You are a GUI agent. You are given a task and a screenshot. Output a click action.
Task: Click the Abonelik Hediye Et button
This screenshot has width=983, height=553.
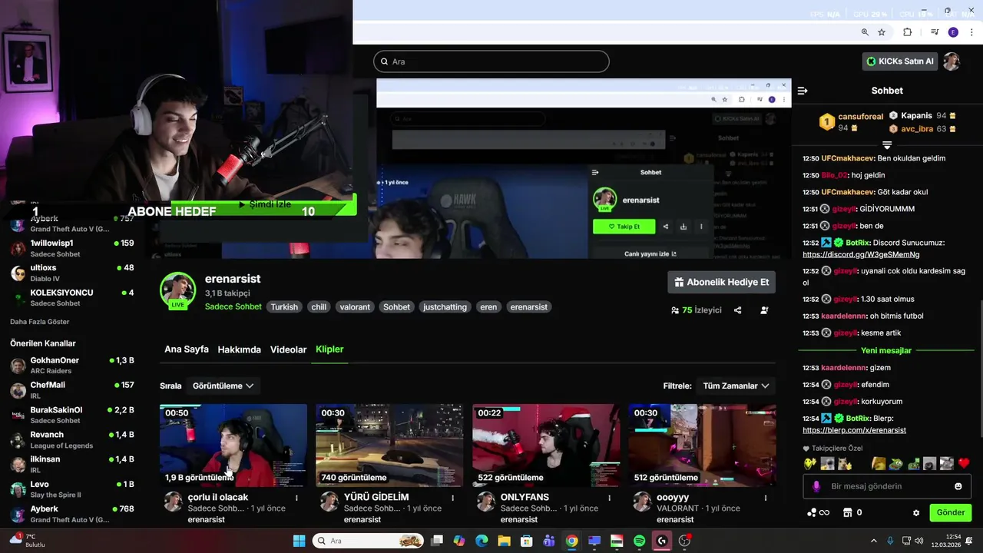pyautogui.click(x=721, y=282)
